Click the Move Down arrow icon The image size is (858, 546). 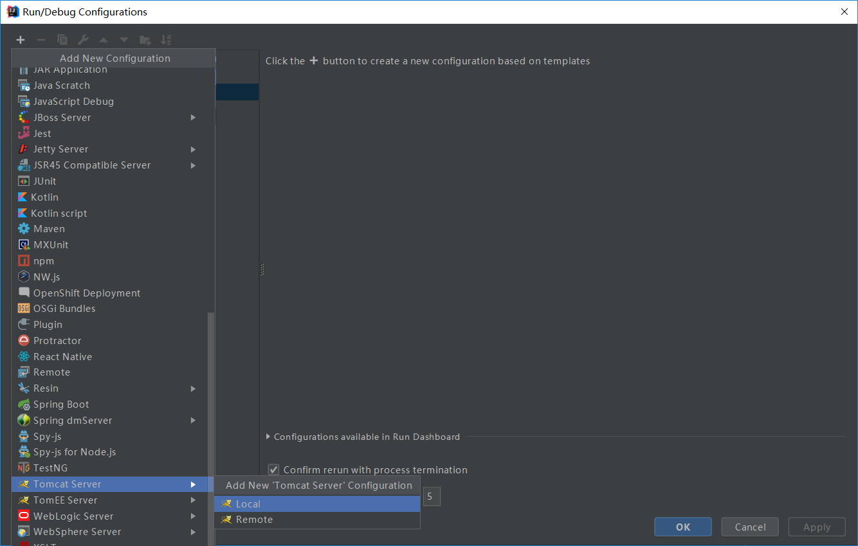123,40
